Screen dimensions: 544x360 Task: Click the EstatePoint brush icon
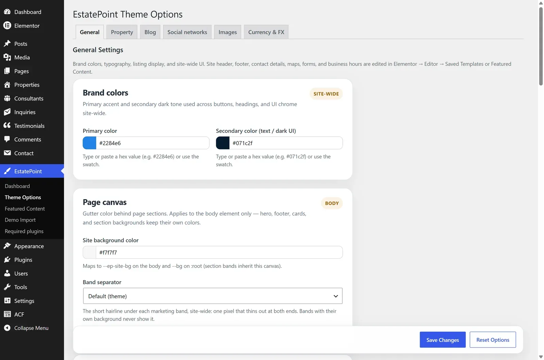click(7, 171)
